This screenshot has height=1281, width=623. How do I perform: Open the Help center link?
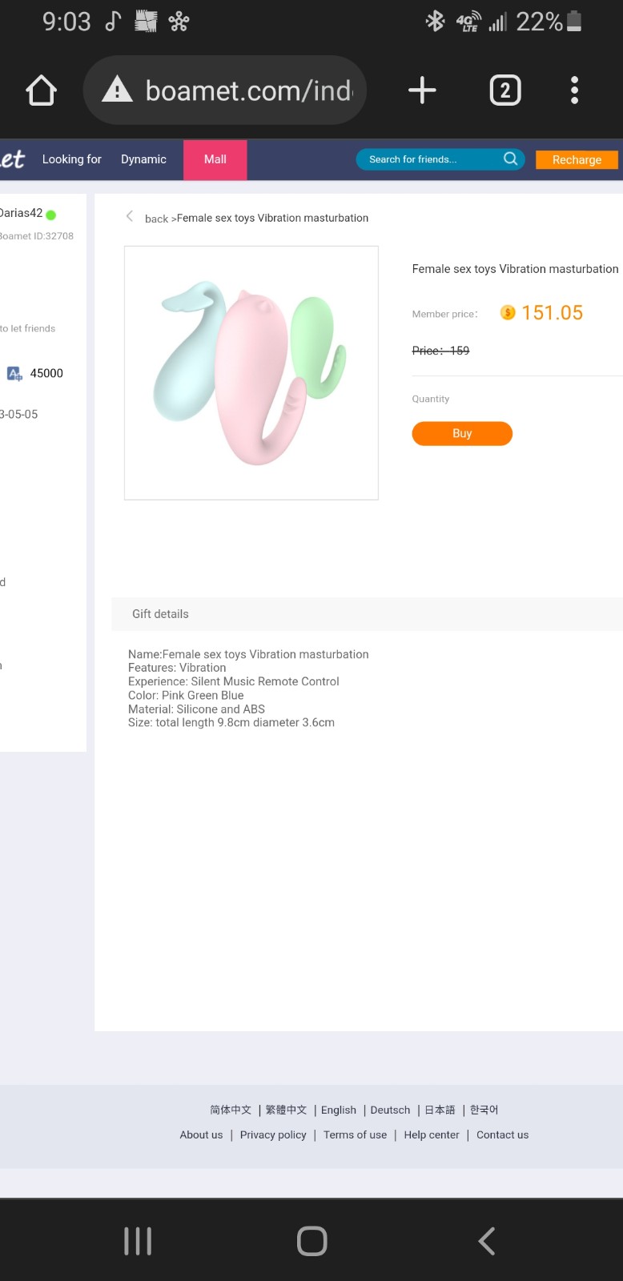pyautogui.click(x=432, y=1134)
